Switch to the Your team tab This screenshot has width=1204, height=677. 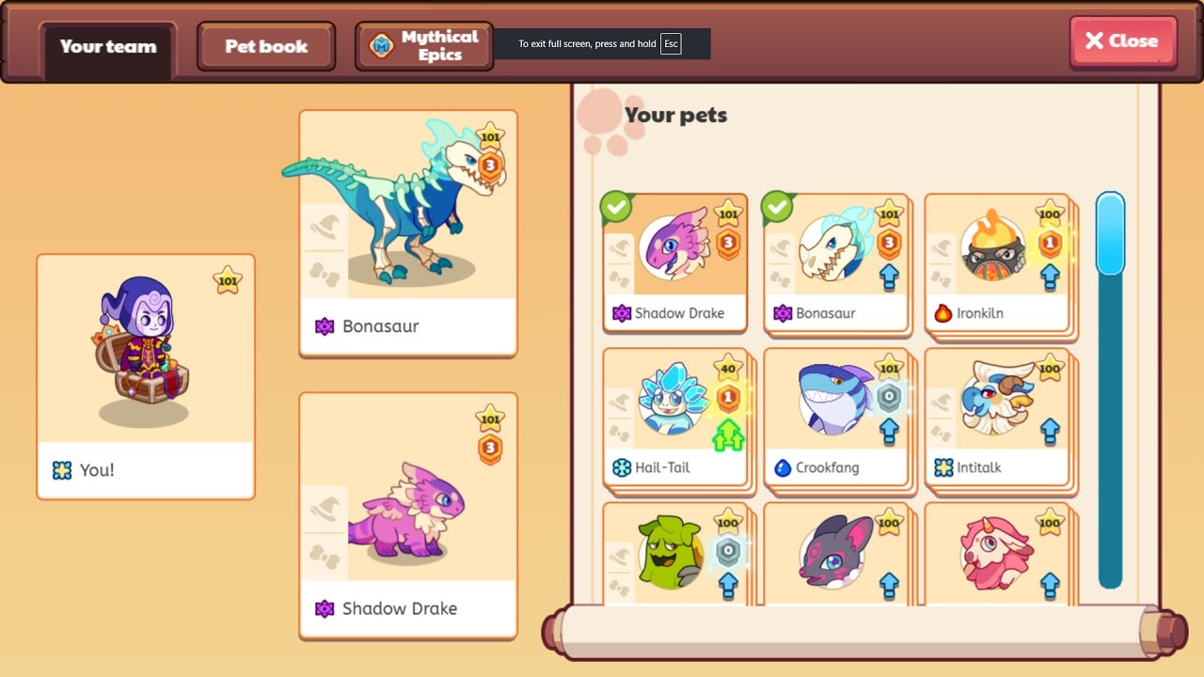(x=108, y=47)
